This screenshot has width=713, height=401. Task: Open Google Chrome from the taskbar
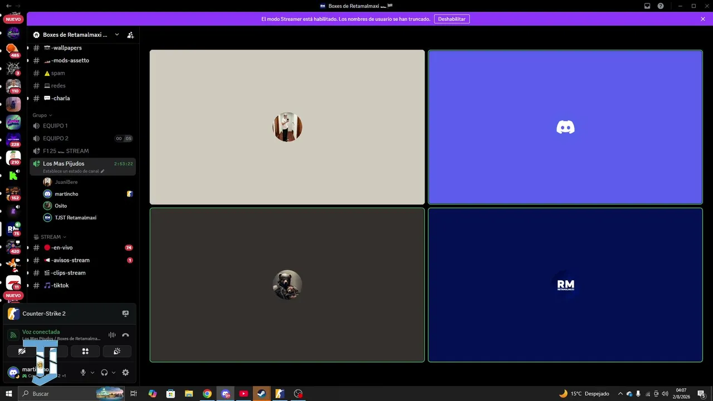(207, 394)
